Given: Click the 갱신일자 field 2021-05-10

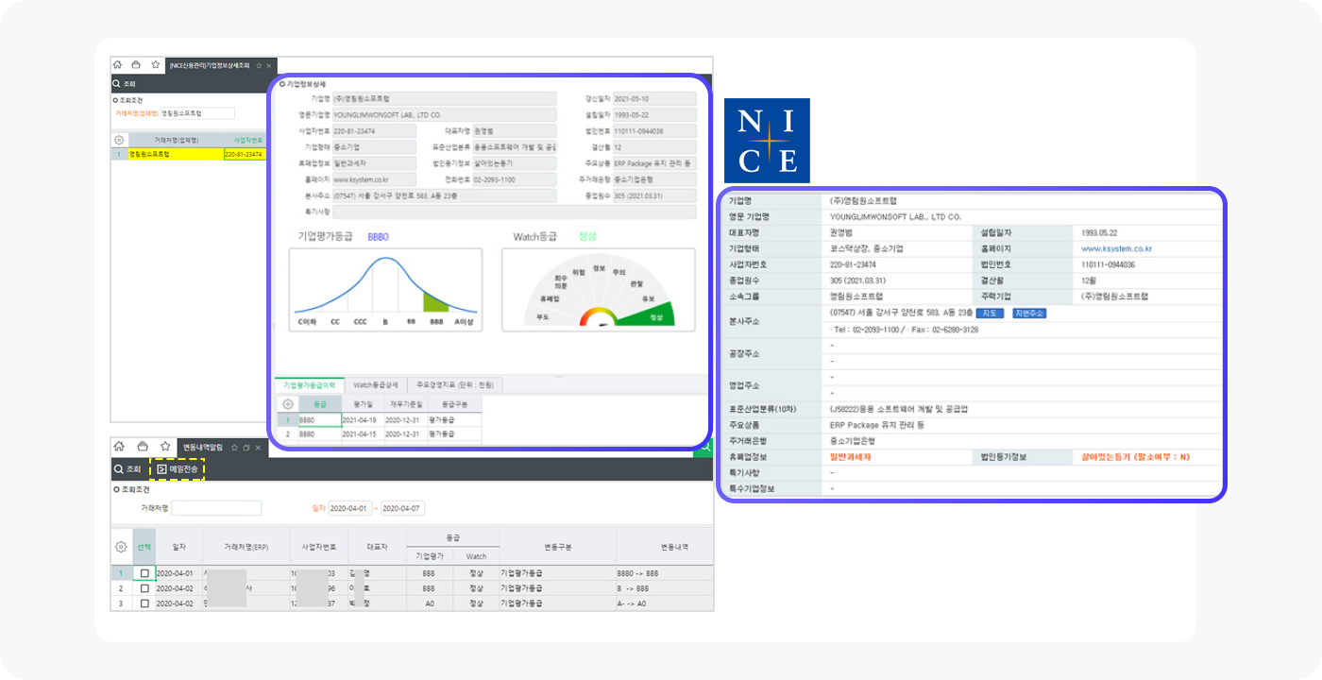Looking at the screenshot, I should [x=654, y=98].
